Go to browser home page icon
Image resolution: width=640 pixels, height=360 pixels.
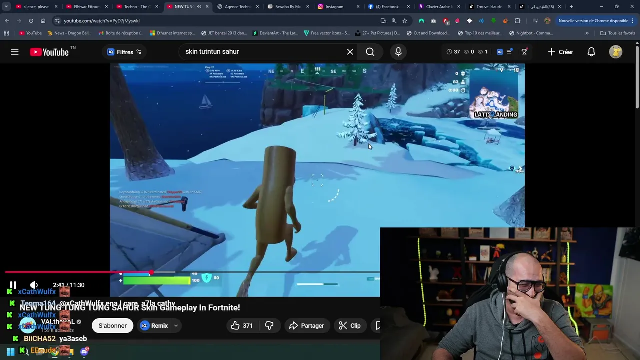click(43, 21)
